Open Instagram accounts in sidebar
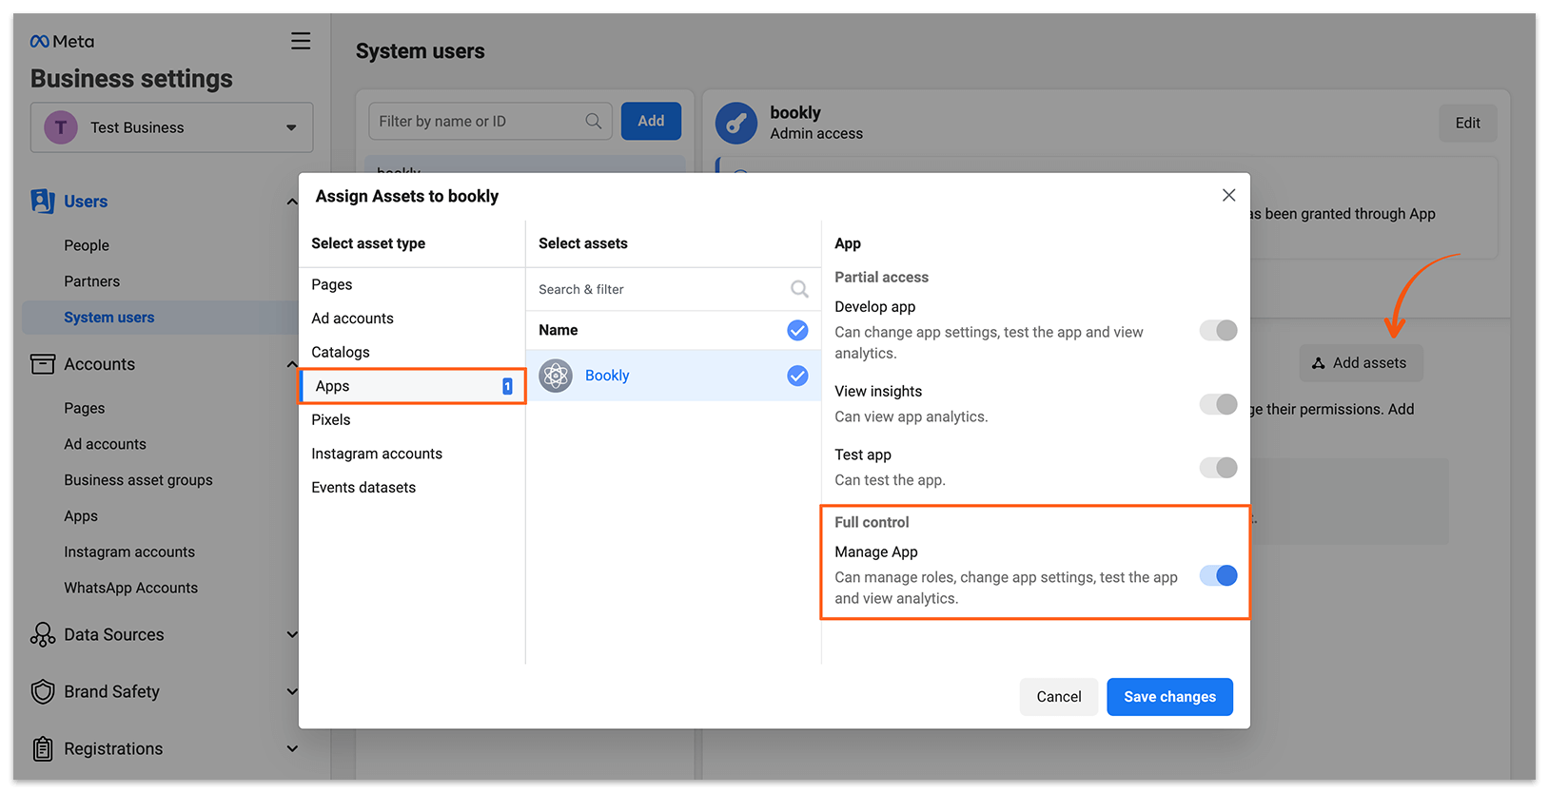The width and height of the screenshot is (1549, 793). tap(129, 552)
